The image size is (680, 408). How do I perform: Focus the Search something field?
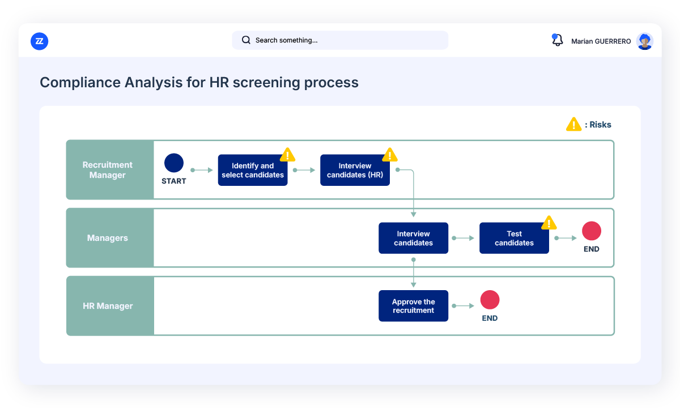point(340,40)
